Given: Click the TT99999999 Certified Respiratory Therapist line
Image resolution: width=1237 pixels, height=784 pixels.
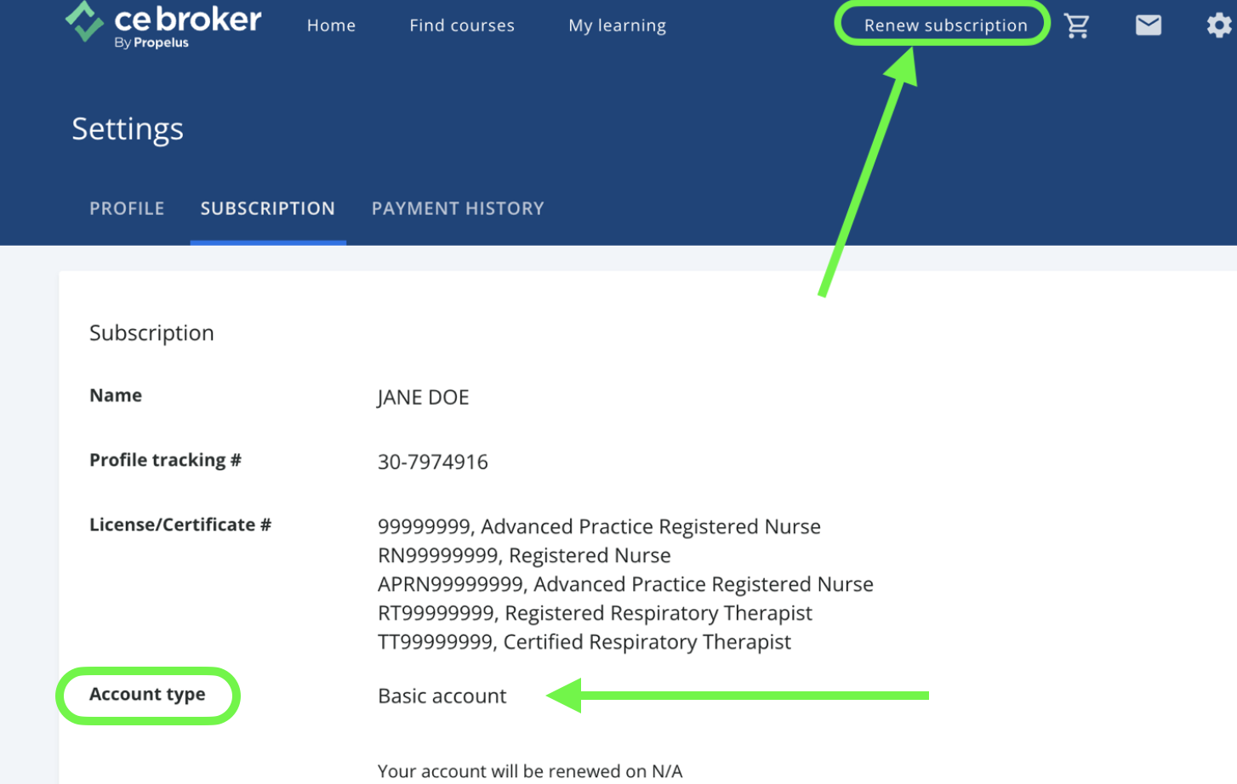Looking at the screenshot, I should tap(584, 642).
